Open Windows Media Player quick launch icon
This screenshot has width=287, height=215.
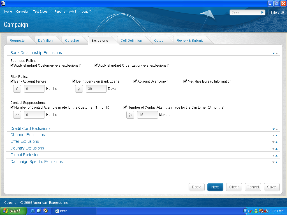(x=45, y=211)
